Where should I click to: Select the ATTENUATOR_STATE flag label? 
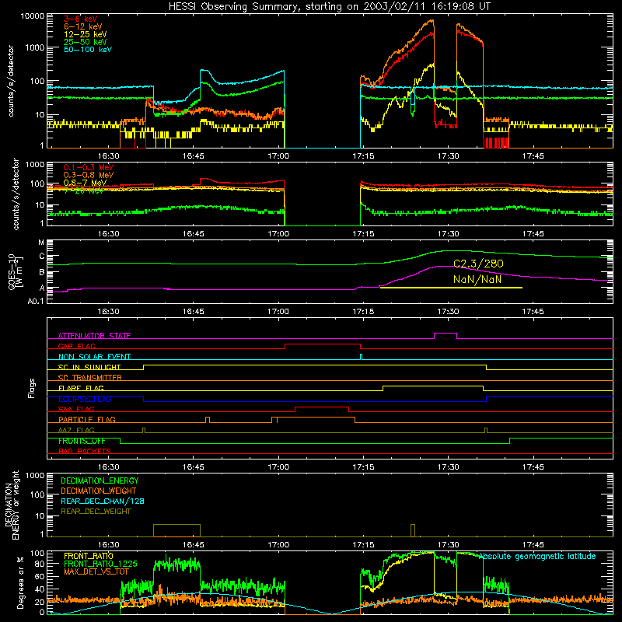pos(94,336)
